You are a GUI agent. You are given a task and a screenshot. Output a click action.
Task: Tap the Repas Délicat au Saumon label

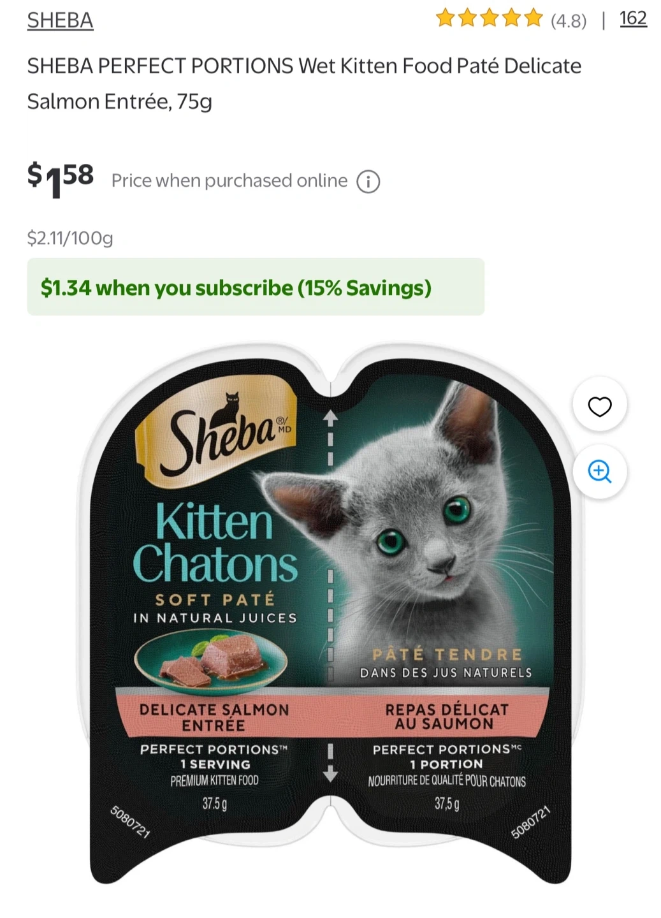[x=447, y=717]
